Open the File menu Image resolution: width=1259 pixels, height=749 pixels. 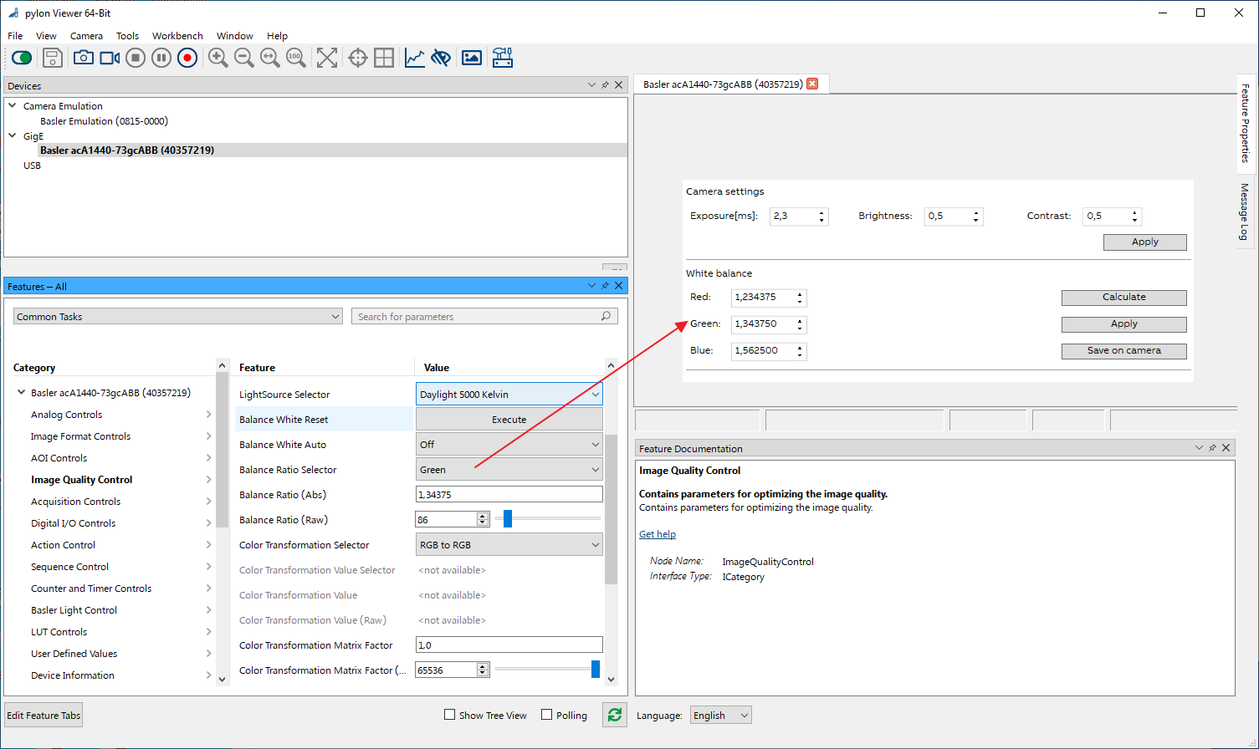click(15, 36)
